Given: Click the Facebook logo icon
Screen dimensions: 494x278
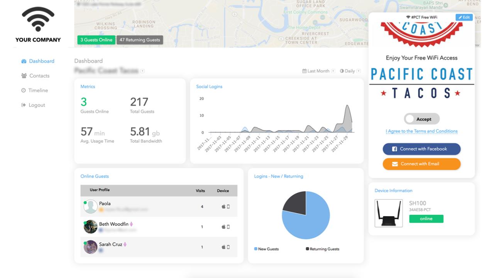Looking at the screenshot, I should click(394, 149).
